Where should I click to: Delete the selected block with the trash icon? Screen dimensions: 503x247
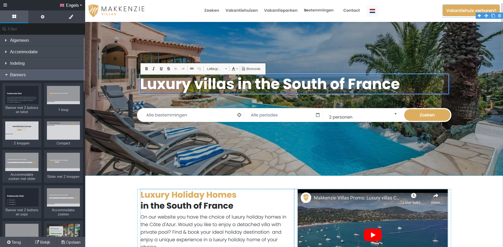499,16
